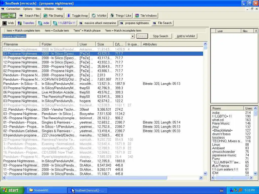Select the result from user Firehair
This screenshot has height=194, width=259.
coord(103,161)
